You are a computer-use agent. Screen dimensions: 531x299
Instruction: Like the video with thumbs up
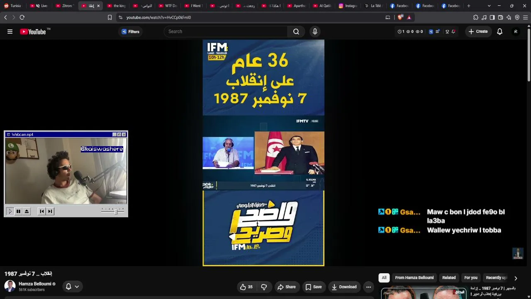pyautogui.click(x=246, y=287)
